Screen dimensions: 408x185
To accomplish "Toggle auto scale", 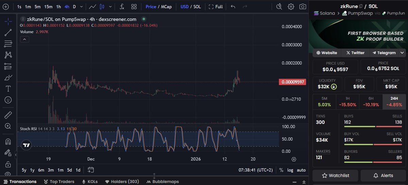I will click(x=301, y=170).
